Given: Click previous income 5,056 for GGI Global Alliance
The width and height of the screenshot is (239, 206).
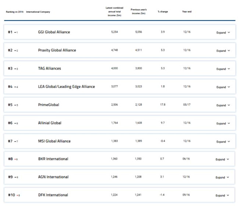Looking at the screenshot, I should pos(139,32).
